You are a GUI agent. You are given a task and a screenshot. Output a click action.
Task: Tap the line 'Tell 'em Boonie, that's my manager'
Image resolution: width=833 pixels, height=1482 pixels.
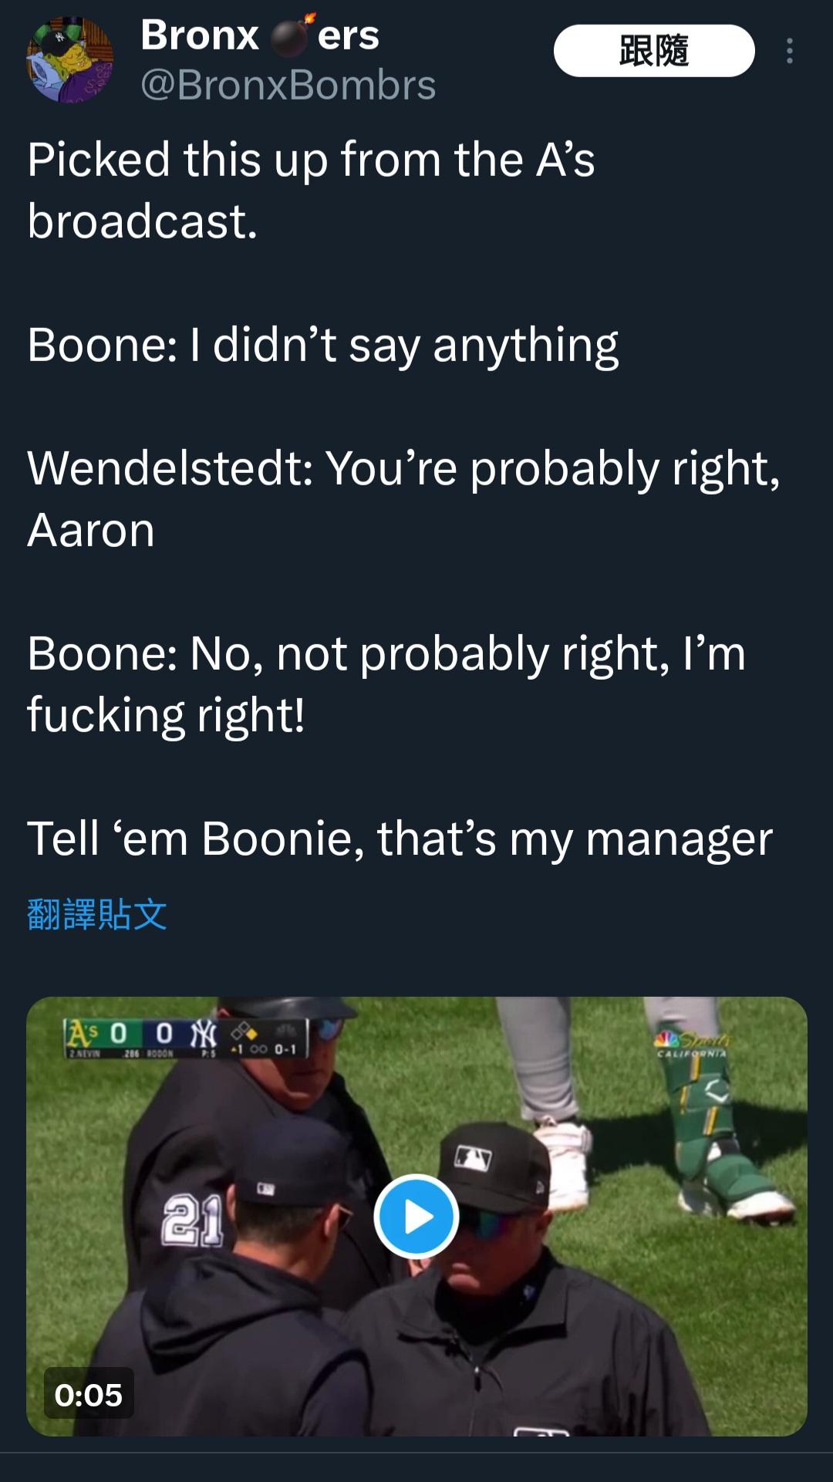coord(400,839)
